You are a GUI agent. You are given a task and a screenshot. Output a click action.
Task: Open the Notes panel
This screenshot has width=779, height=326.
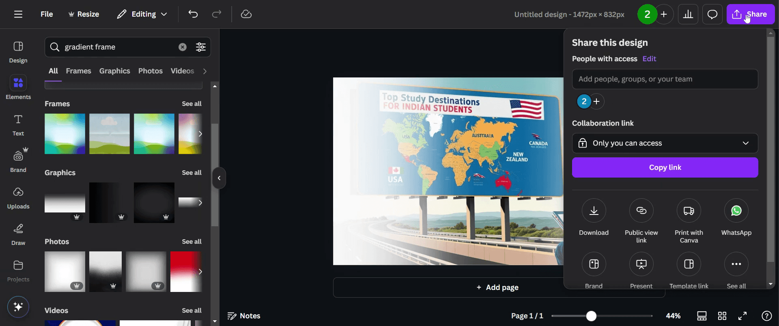244,316
